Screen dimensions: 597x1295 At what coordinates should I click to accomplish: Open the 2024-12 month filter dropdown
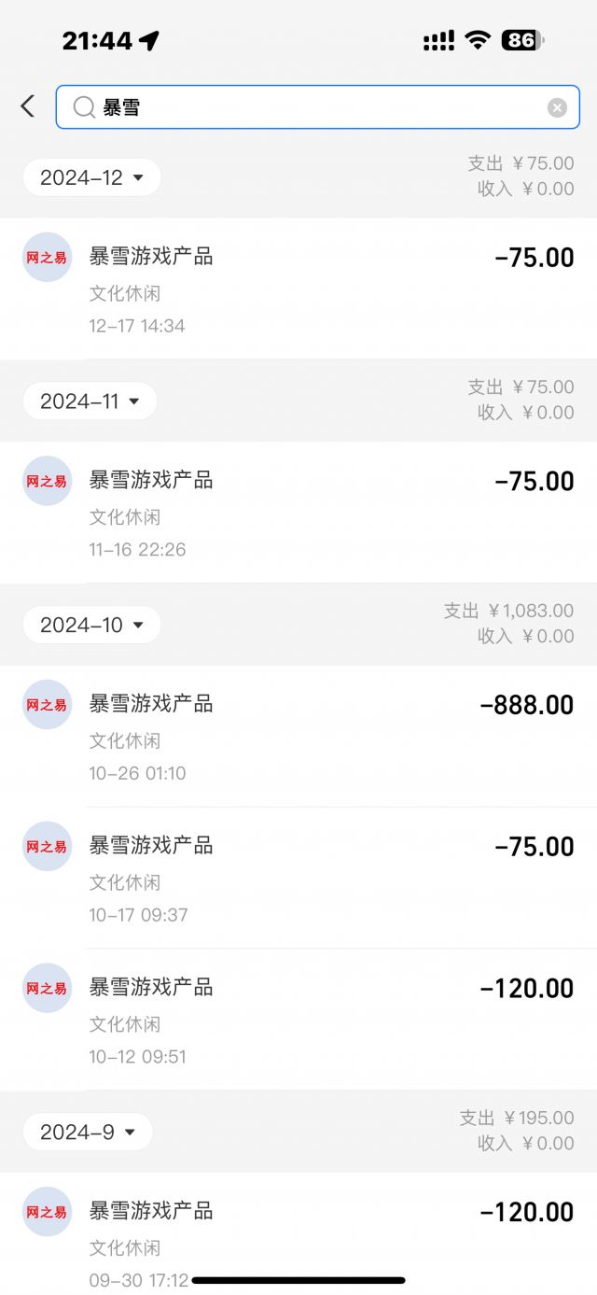pos(90,176)
